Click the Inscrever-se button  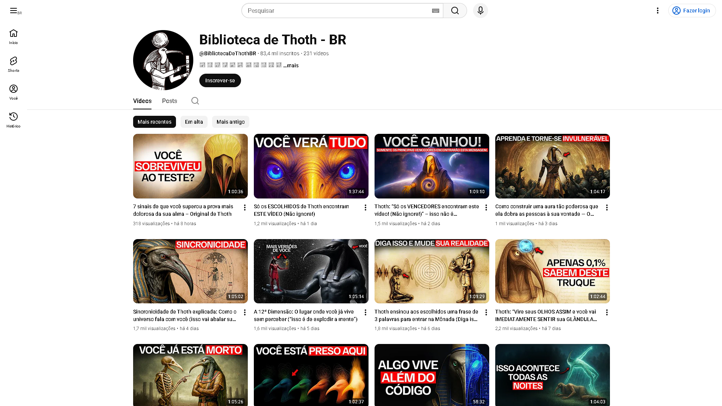[x=220, y=80]
